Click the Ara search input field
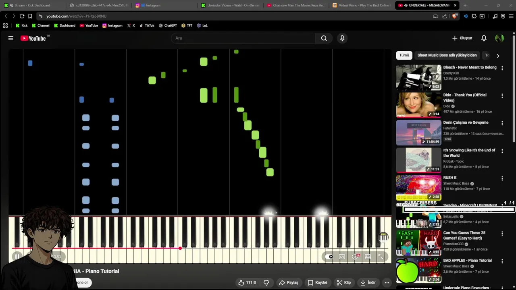This screenshot has width=516, height=290. (243, 38)
